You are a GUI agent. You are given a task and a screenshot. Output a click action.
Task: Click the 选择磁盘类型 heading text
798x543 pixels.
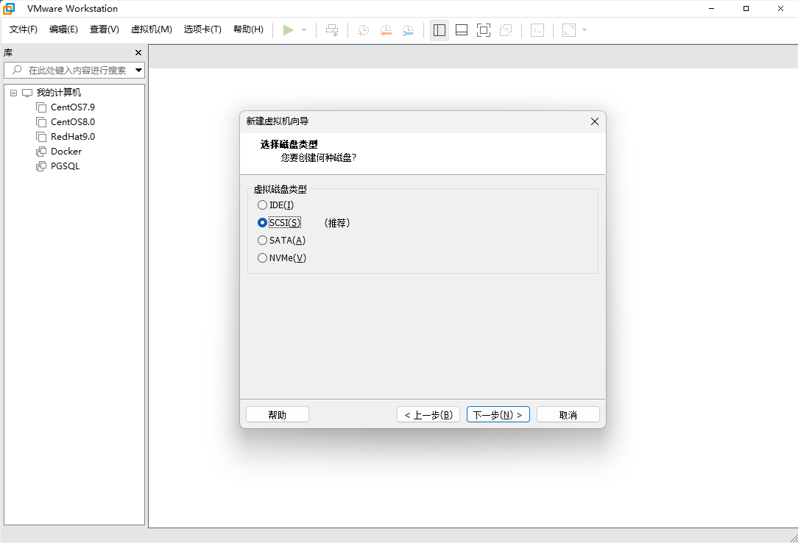(289, 144)
